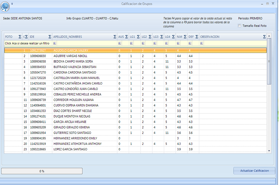The width and height of the screenshot is (279, 185).
Task: Click the sigma icon on AUS column
Action: (x=126, y=37)
